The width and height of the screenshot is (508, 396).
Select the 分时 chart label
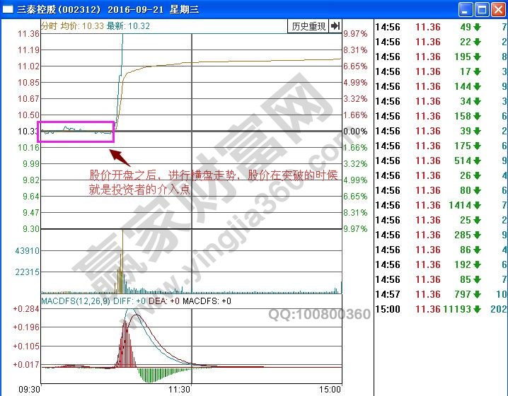coord(49,25)
